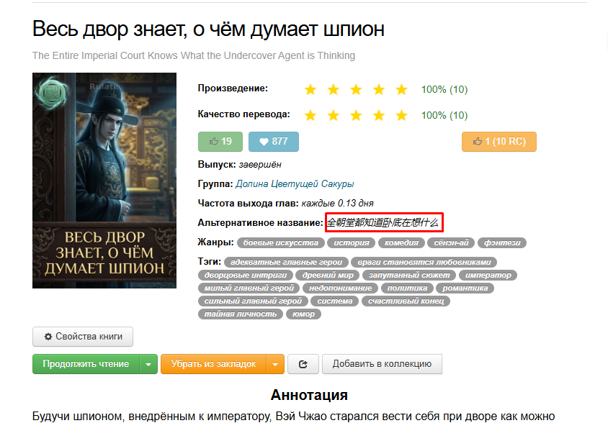
Task: Click the Chinese alternative title text
Action: coord(383,223)
